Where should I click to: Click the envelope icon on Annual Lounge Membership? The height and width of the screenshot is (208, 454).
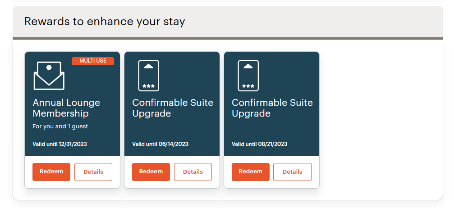tap(49, 75)
